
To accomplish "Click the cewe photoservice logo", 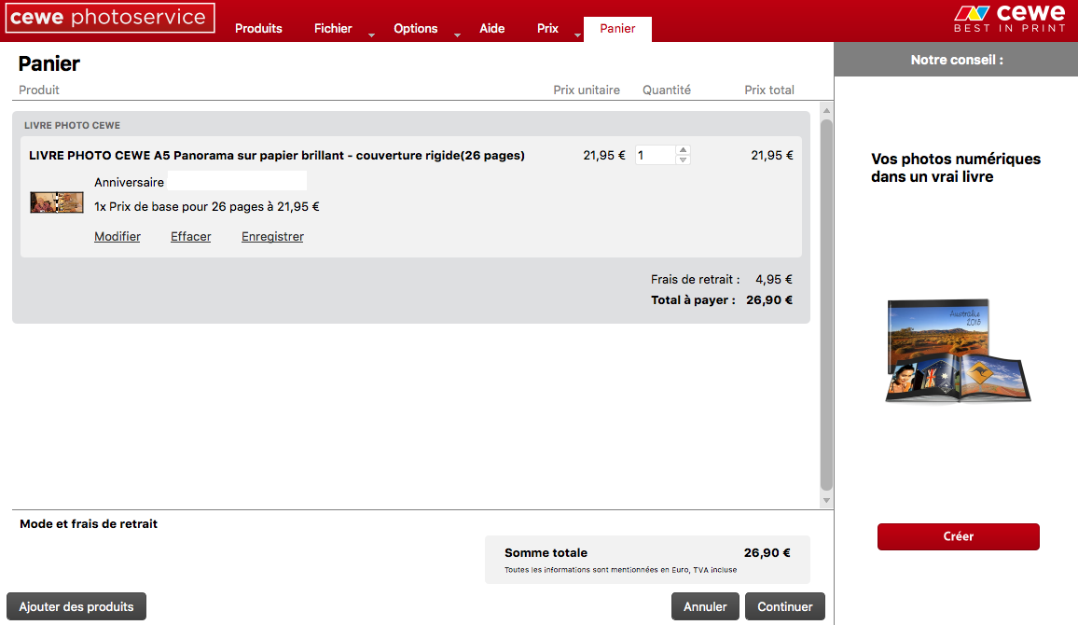I will pyautogui.click(x=110, y=18).
